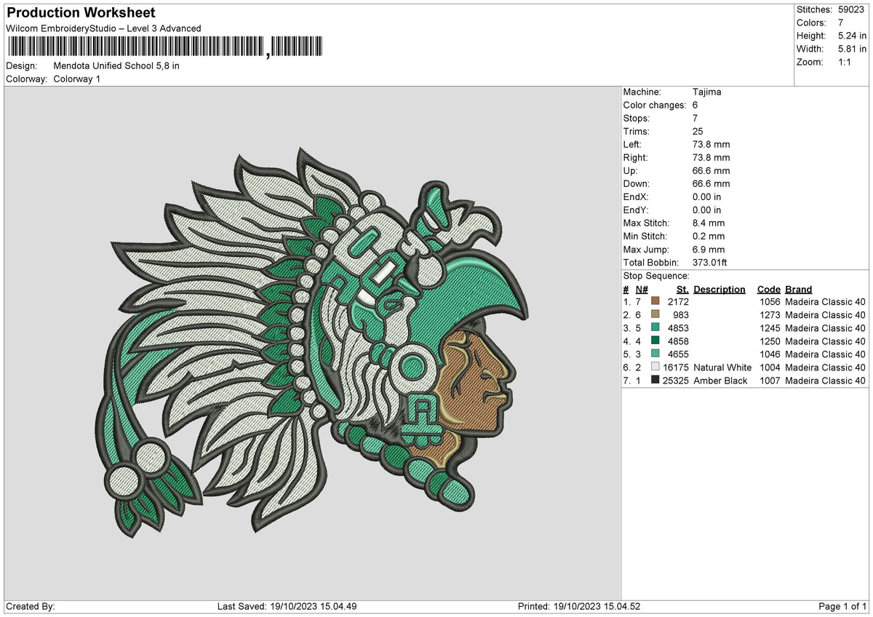Click the 'Created By:' footer label

click(x=31, y=607)
